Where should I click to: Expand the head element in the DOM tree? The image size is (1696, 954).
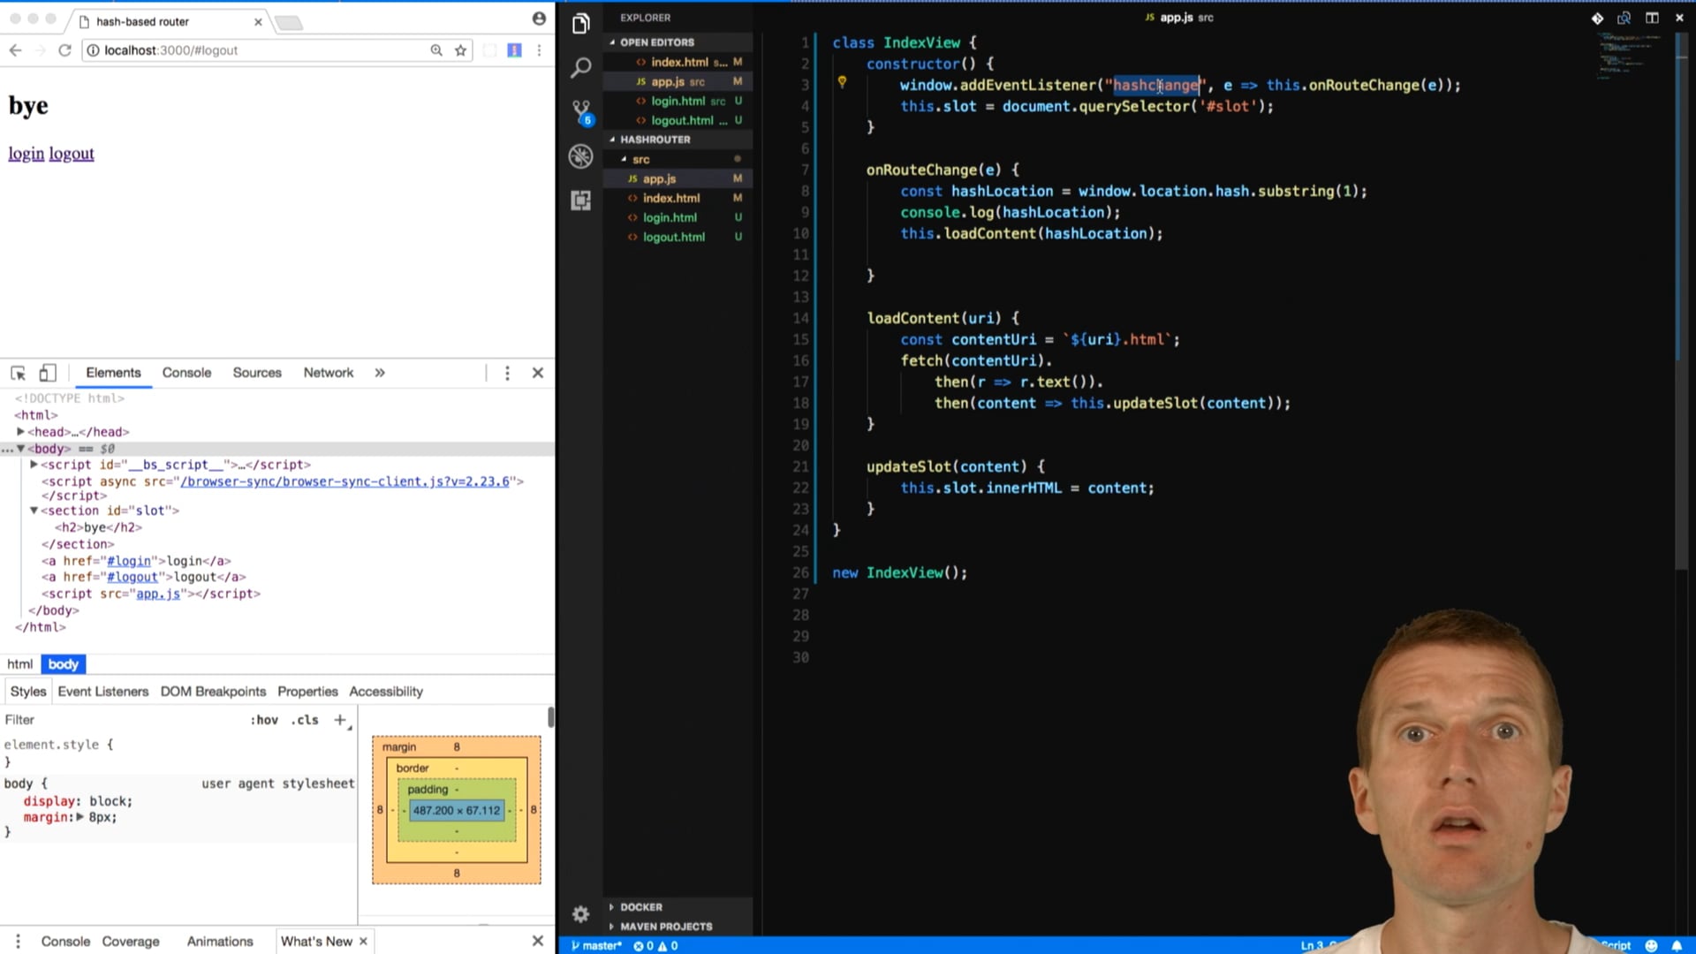(x=20, y=432)
